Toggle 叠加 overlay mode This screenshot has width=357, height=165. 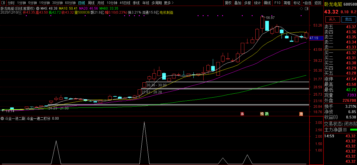tap(238, 3)
